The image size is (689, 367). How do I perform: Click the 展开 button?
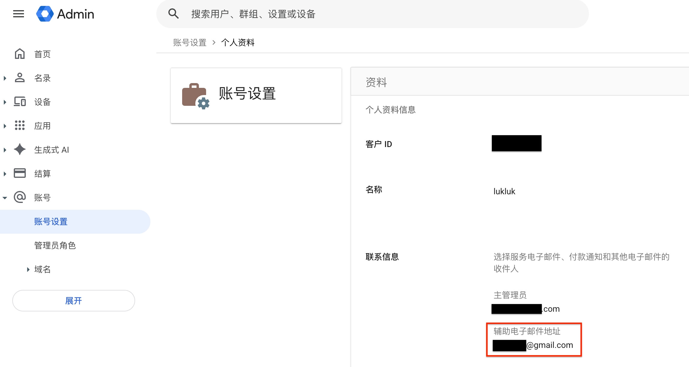[74, 301]
